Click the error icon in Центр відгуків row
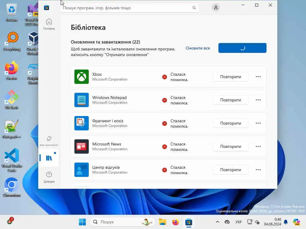This screenshot has height=229, width=306. point(165,170)
